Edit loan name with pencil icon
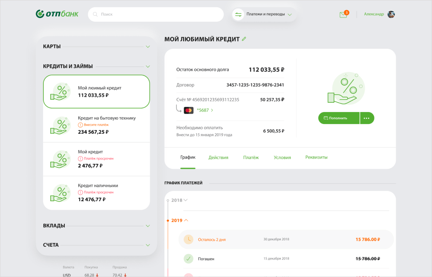This screenshot has height=277, width=432. (x=244, y=39)
